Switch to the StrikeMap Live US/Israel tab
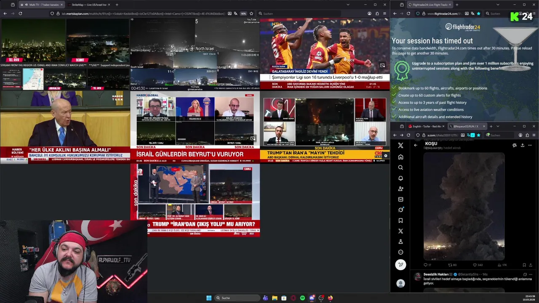The height and width of the screenshot is (303, 539). (x=88, y=5)
